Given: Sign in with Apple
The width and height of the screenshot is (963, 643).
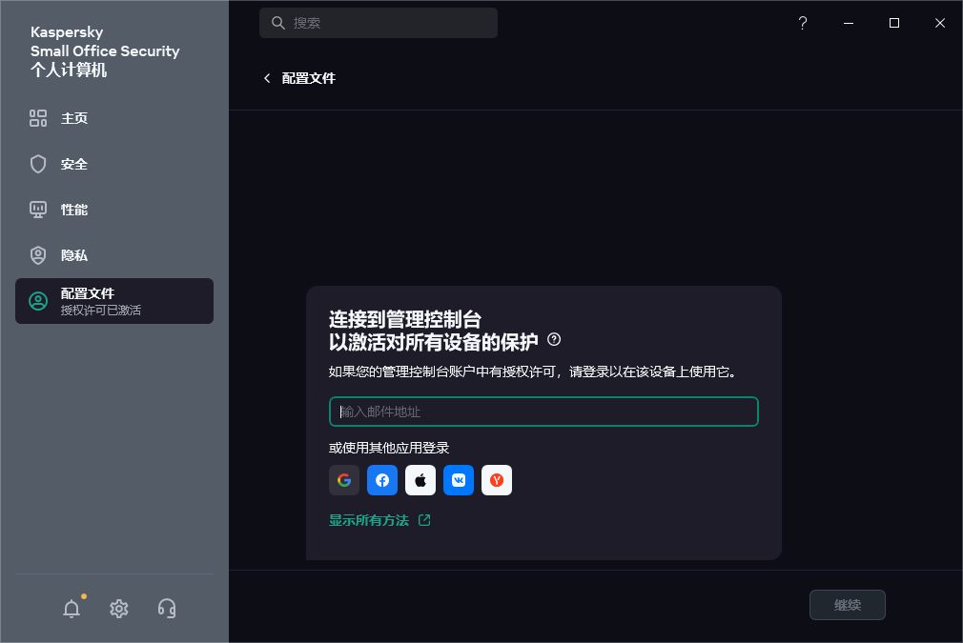Looking at the screenshot, I should [420, 480].
